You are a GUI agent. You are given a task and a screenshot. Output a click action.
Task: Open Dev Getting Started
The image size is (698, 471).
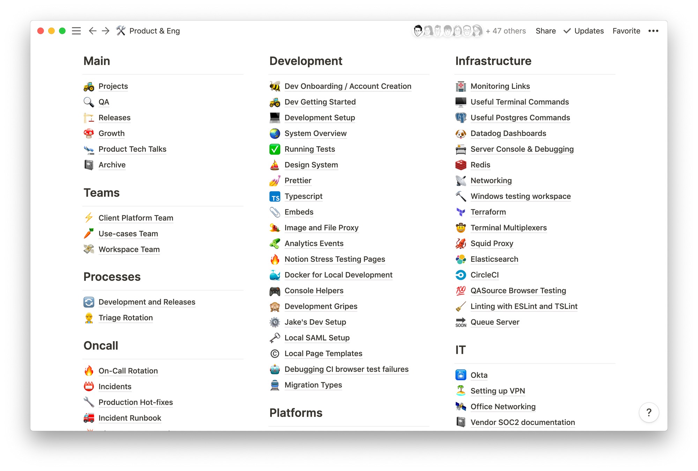click(320, 102)
